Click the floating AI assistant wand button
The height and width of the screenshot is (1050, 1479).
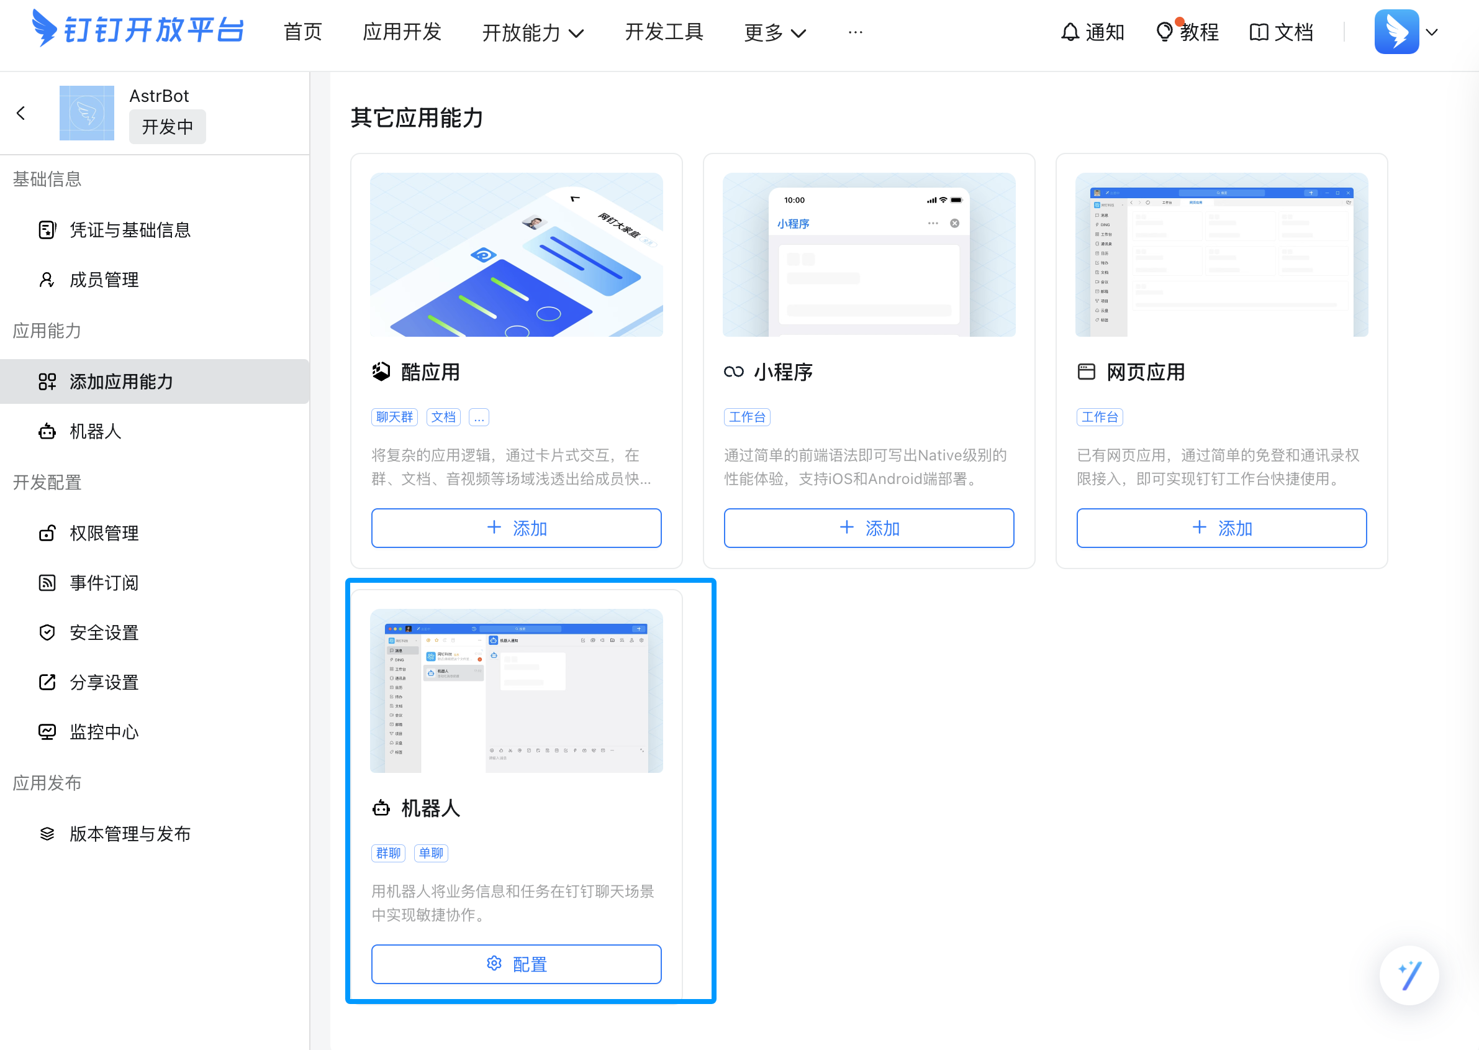tap(1409, 975)
